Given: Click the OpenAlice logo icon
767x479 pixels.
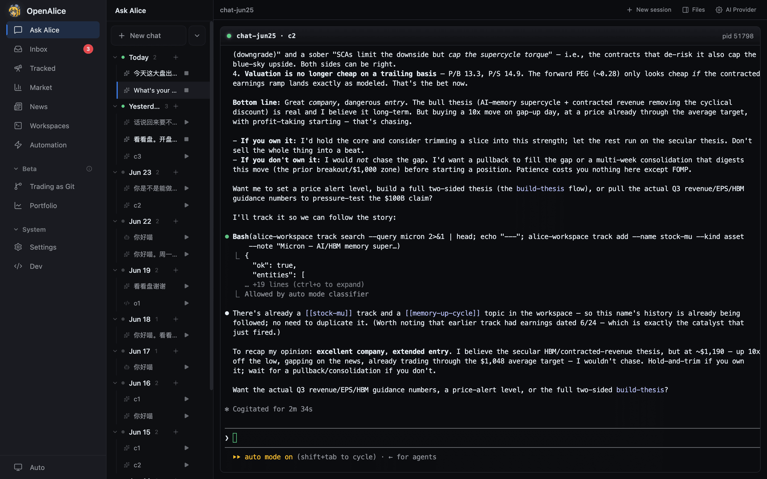Looking at the screenshot, I should (15, 11).
